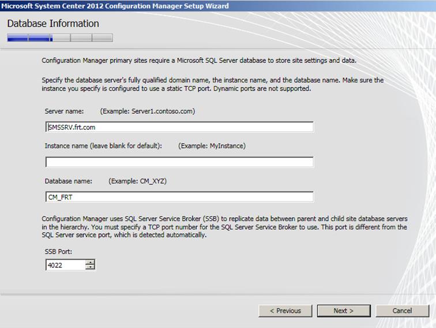The width and height of the screenshot is (436, 328).
Task: Go back with the Previous button
Action: (x=285, y=311)
